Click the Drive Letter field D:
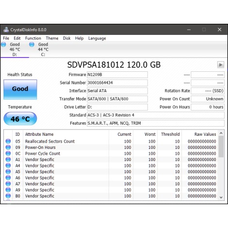Image resolution: width=228 pixels, height=228 pixels. [x=117, y=107]
